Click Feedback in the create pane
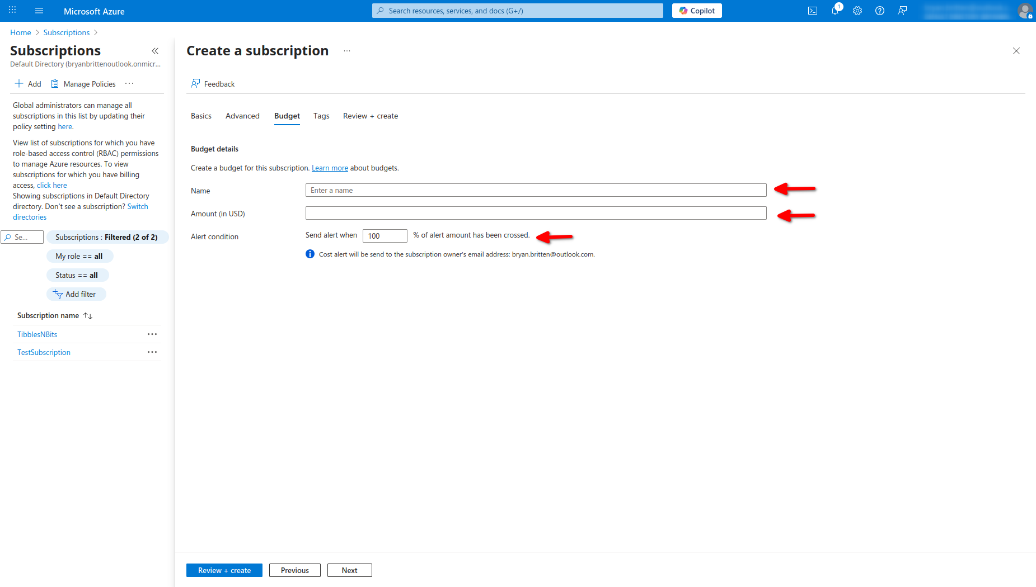 point(213,84)
